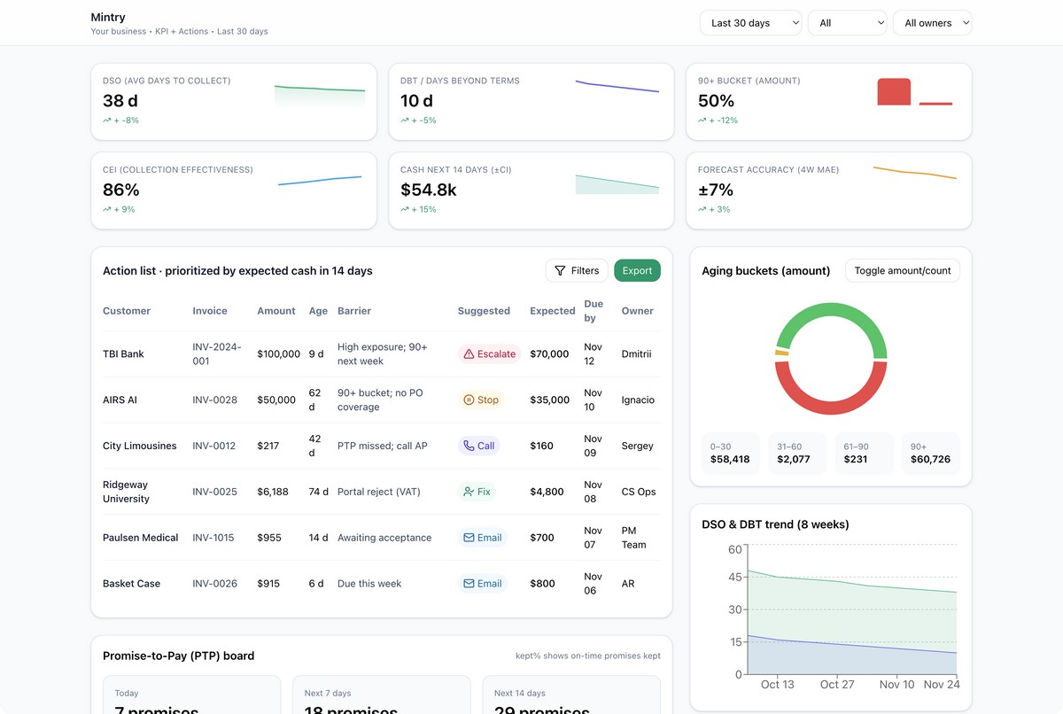Export the action list
Screen dimensions: 1063x714
coord(637,271)
